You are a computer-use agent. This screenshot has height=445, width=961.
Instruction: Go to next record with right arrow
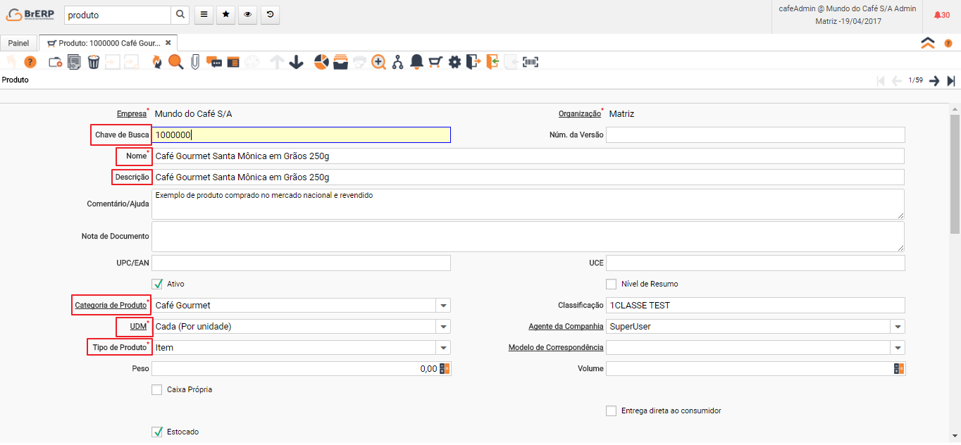(x=934, y=81)
